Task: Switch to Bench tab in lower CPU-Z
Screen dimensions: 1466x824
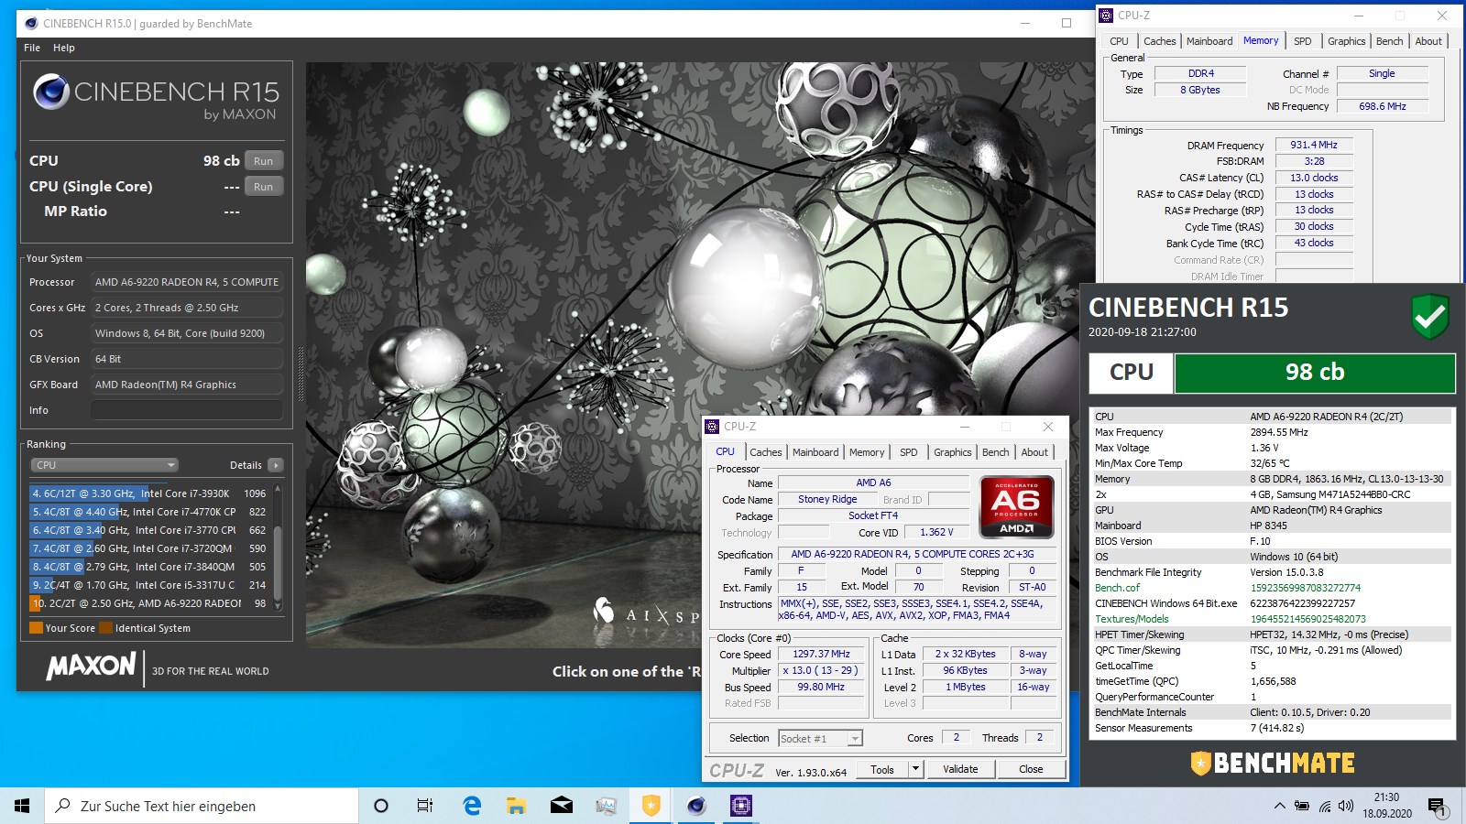Action: (996, 452)
